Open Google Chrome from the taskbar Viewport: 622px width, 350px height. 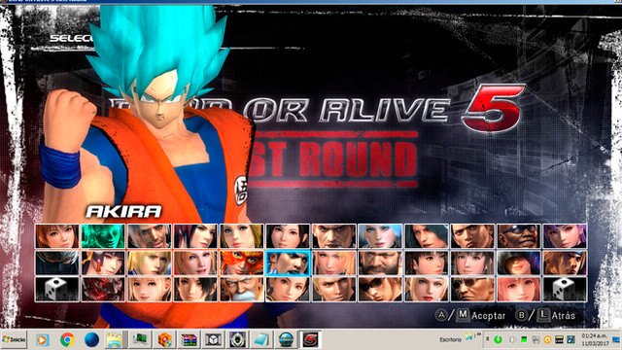[x=67, y=340]
